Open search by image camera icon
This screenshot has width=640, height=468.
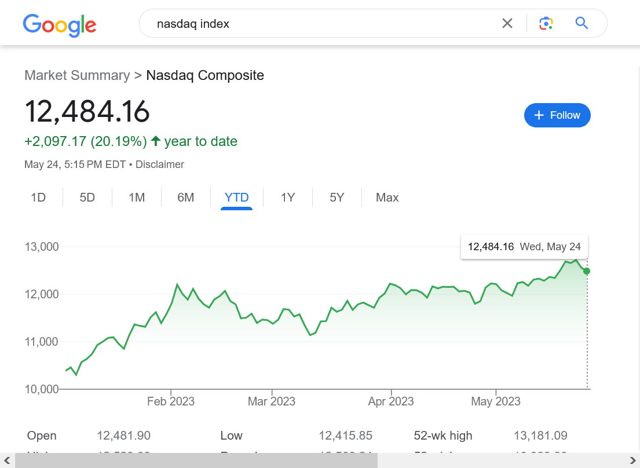coord(546,24)
